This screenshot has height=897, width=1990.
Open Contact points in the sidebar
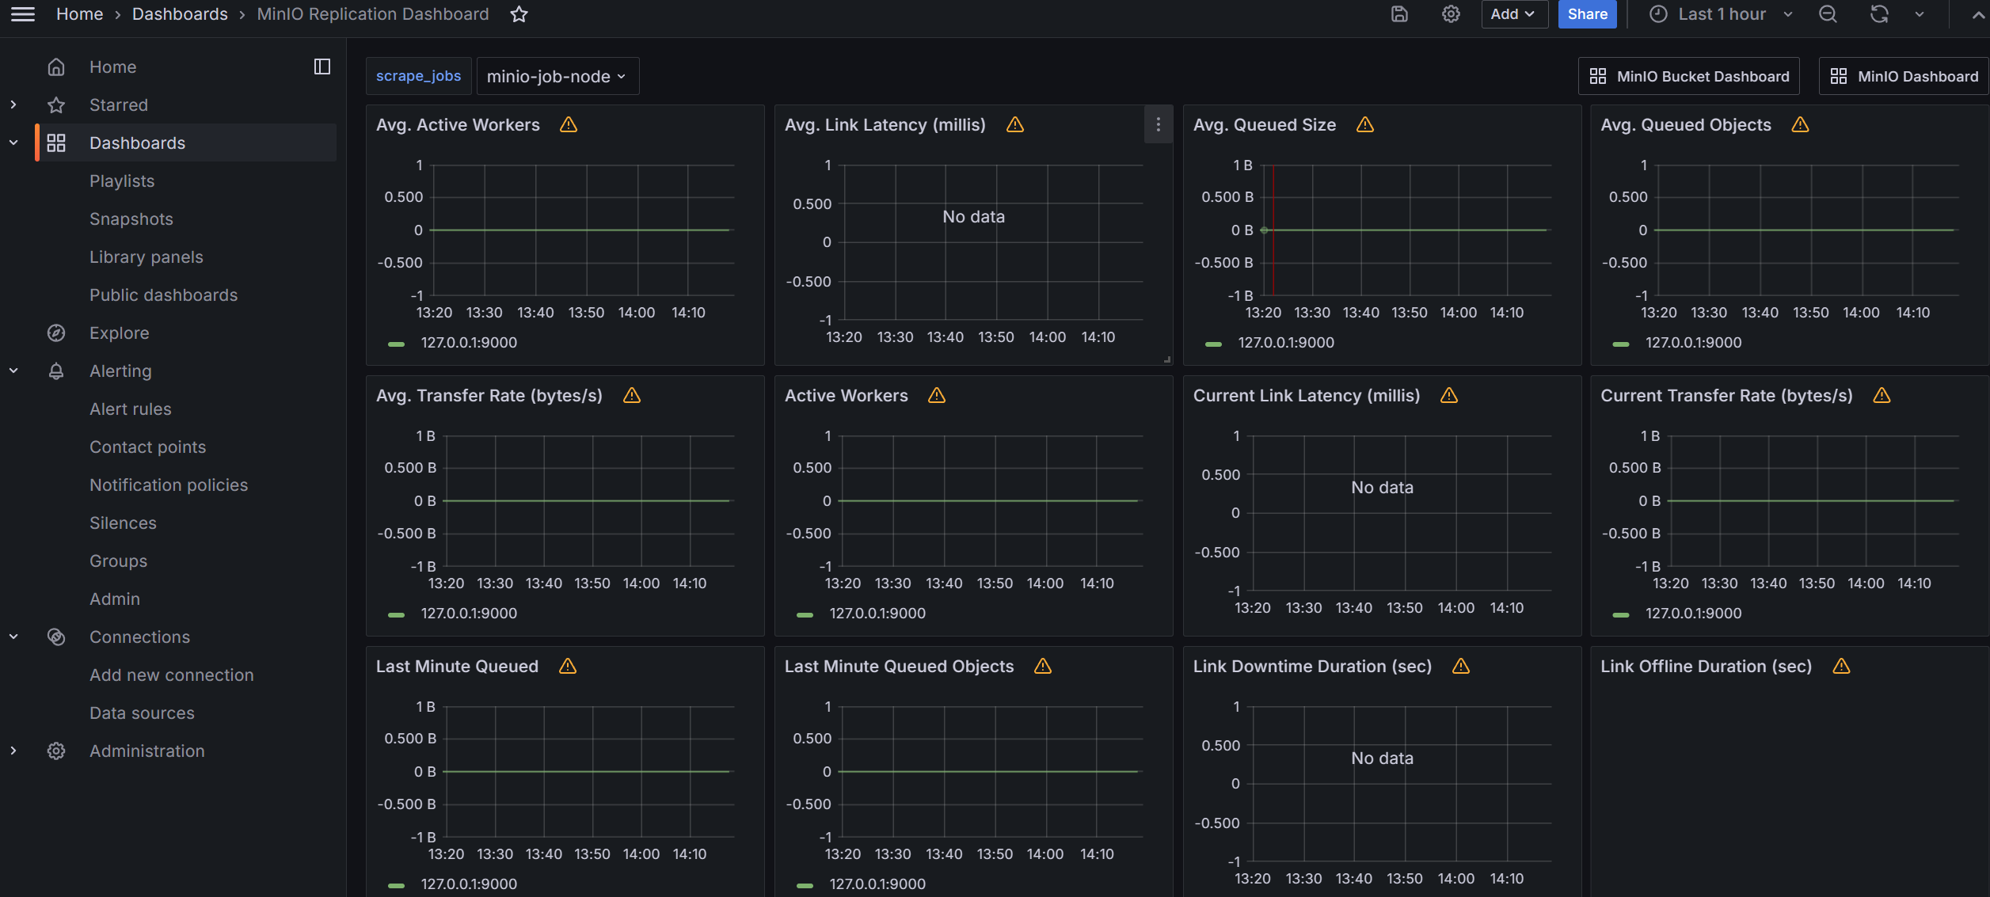click(148, 447)
